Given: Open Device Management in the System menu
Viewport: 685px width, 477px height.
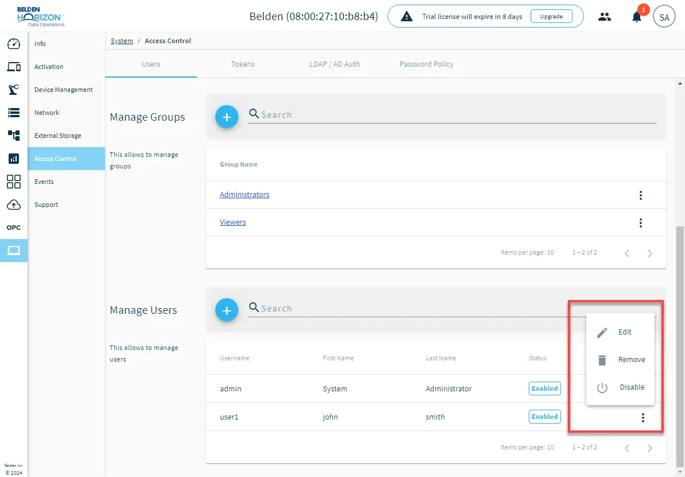Looking at the screenshot, I should point(67,90).
